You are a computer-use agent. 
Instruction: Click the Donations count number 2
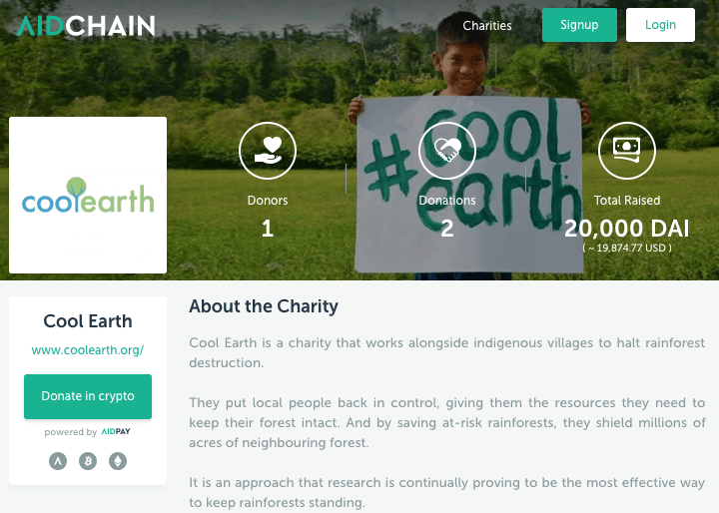click(x=447, y=229)
